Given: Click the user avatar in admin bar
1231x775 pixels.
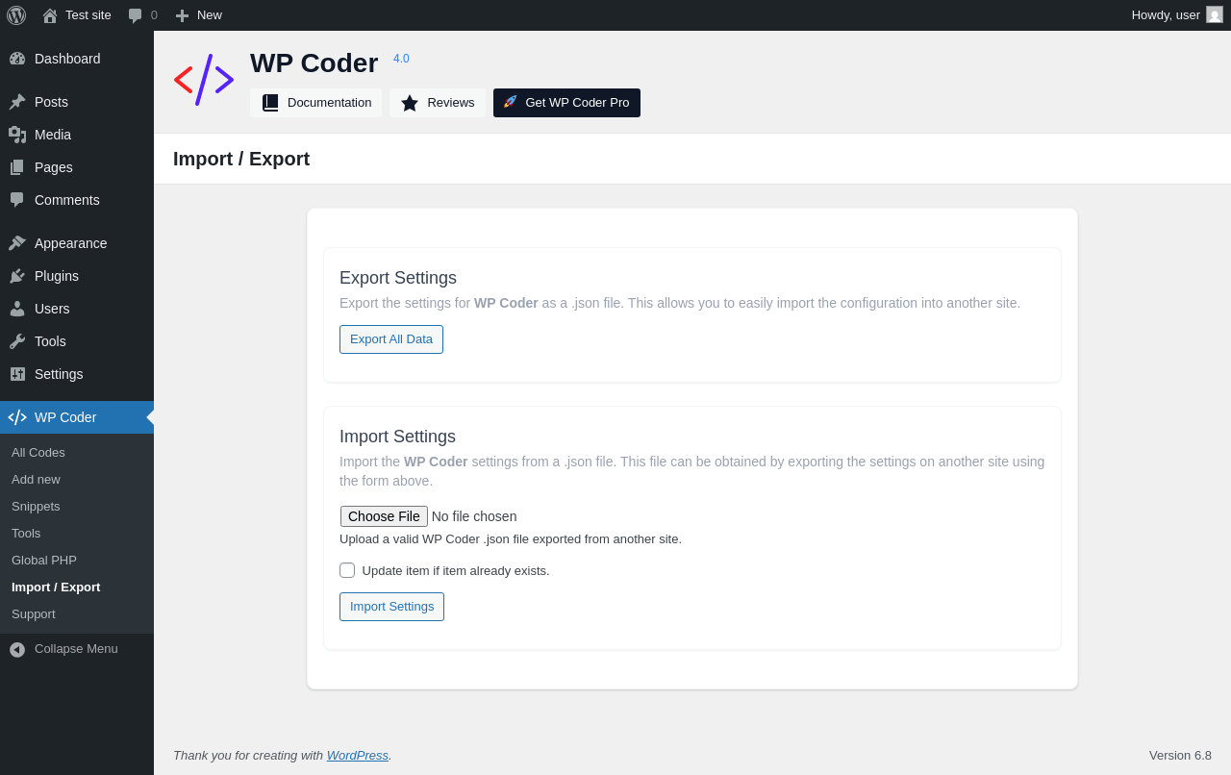Looking at the screenshot, I should [1215, 14].
